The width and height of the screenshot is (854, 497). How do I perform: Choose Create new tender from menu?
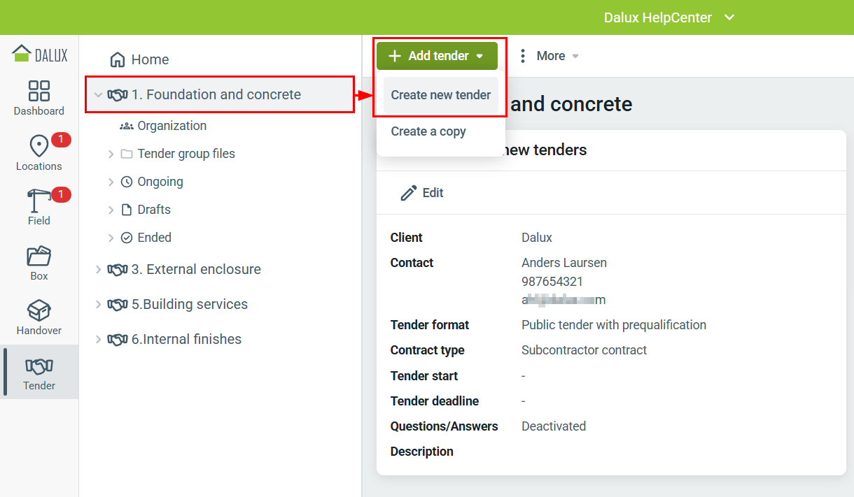click(x=441, y=95)
